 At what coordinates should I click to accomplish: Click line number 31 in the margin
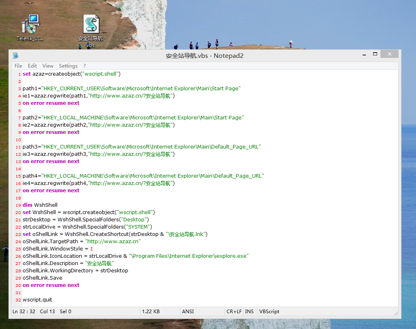[18, 293]
